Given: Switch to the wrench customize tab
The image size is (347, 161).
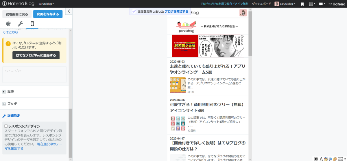Looking at the screenshot, I should (20, 24).
